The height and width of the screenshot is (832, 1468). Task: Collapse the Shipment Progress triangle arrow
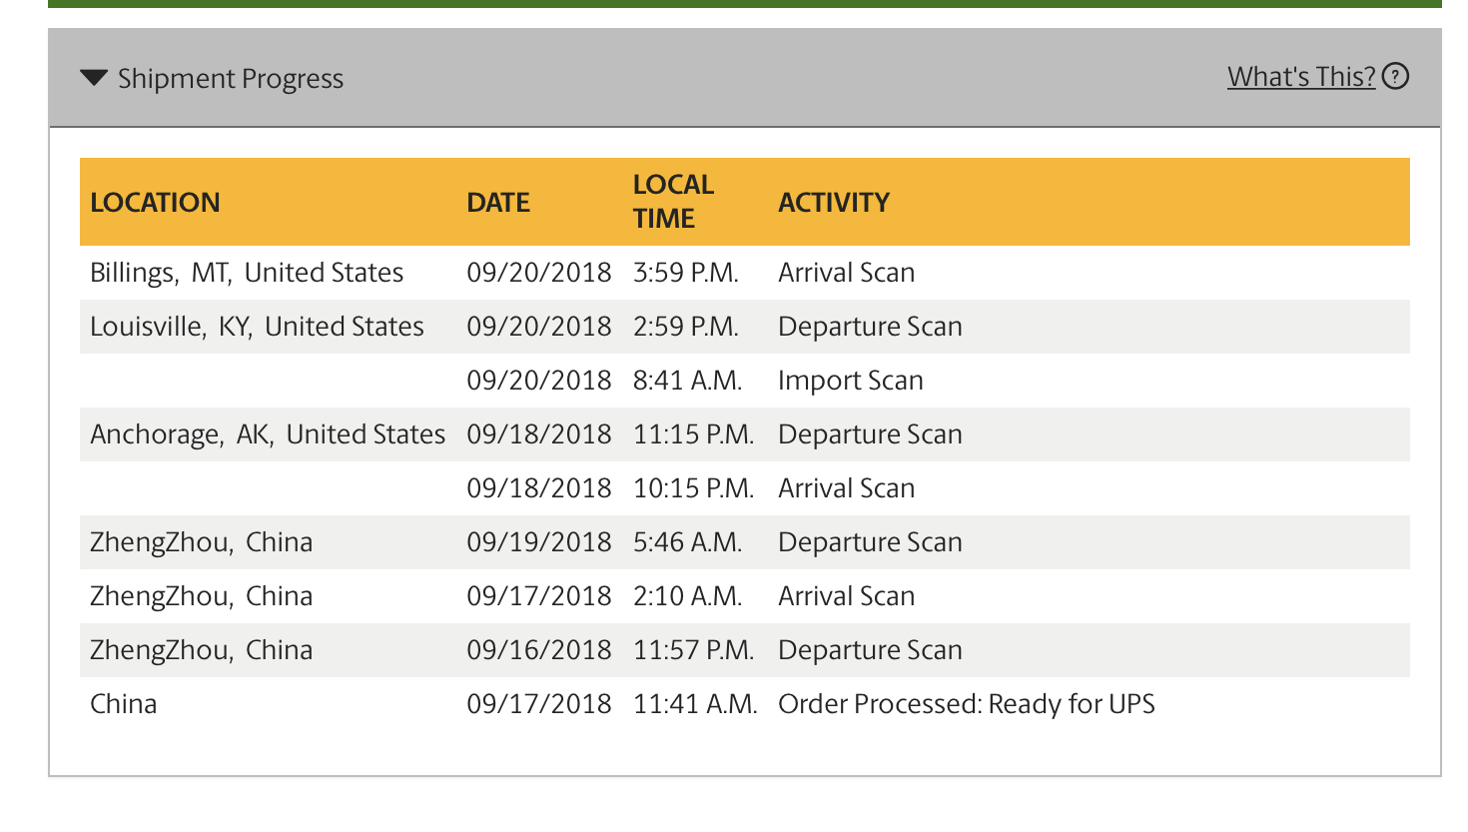pyautogui.click(x=94, y=78)
